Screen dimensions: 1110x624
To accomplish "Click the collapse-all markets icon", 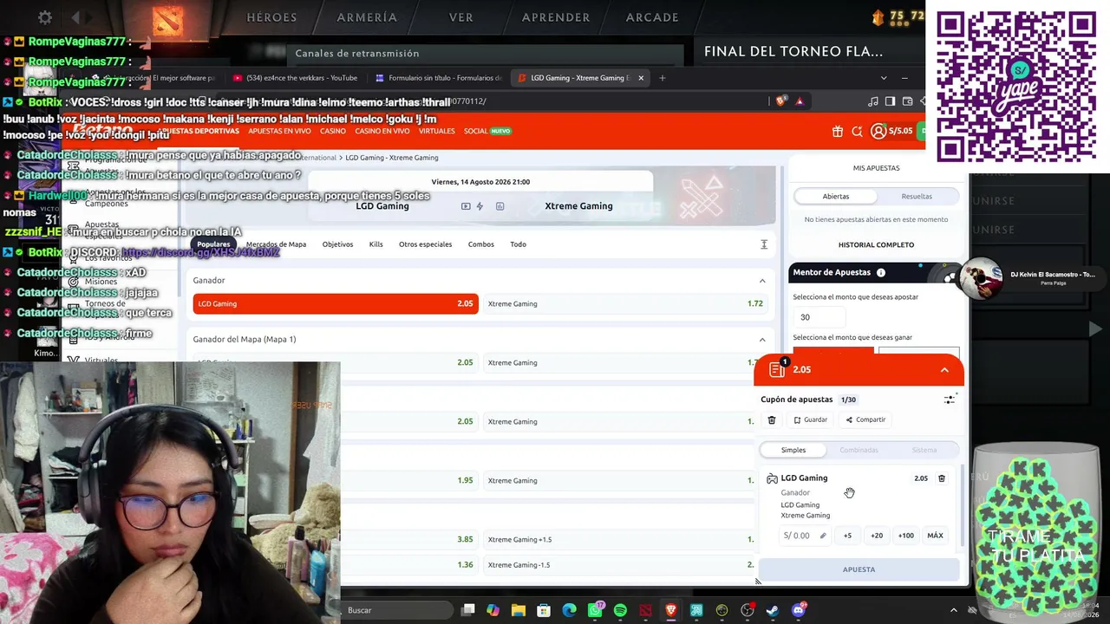I will [764, 244].
